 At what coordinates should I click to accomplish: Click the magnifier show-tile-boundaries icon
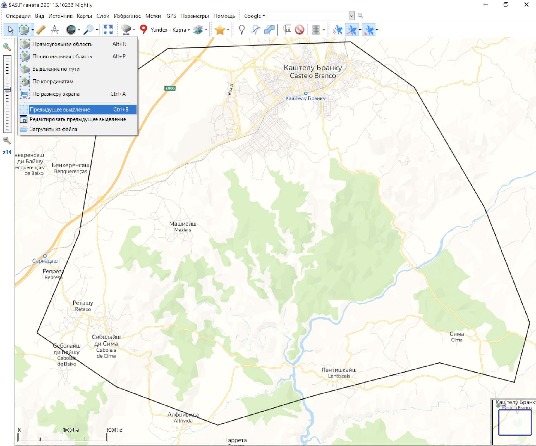[x=89, y=30]
